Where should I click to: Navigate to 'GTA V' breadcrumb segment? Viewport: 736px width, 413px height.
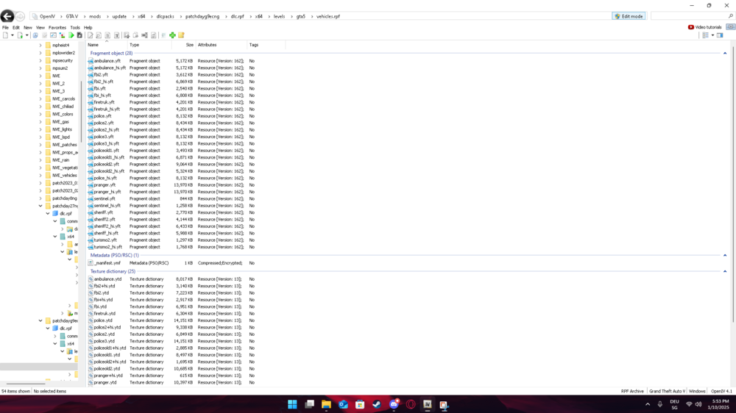click(72, 16)
